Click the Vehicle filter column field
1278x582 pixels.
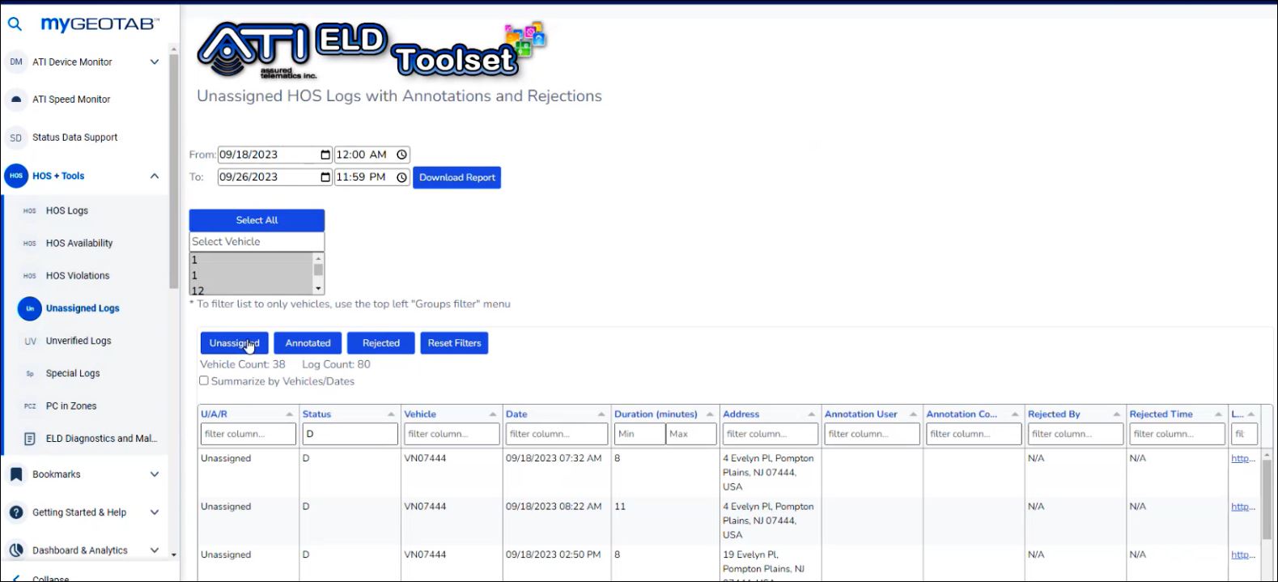451,434
